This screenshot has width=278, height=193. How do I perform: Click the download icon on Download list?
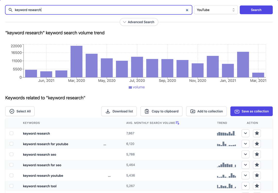(108, 111)
